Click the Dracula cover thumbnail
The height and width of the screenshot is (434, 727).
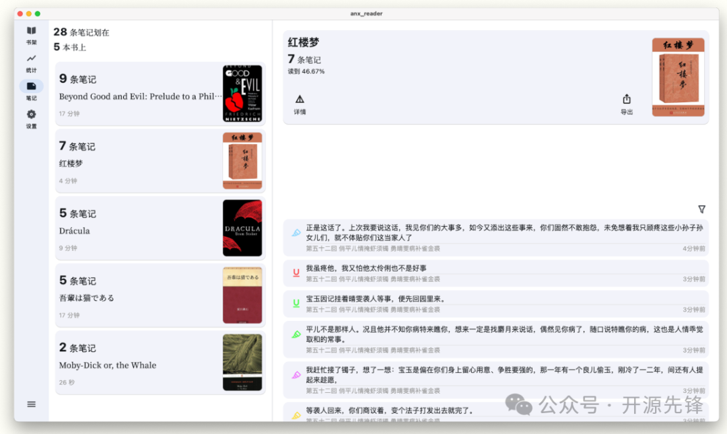pos(242,228)
